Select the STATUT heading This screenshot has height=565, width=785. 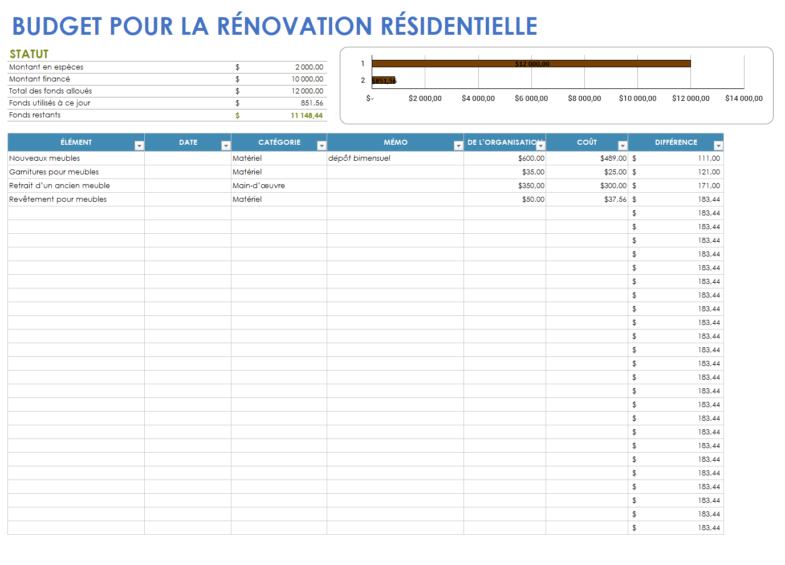coord(29,54)
